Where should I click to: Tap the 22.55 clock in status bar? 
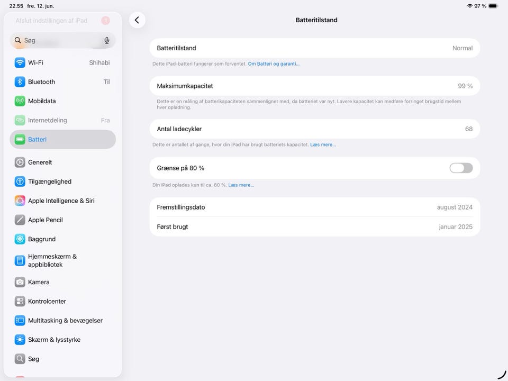click(x=16, y=6)
